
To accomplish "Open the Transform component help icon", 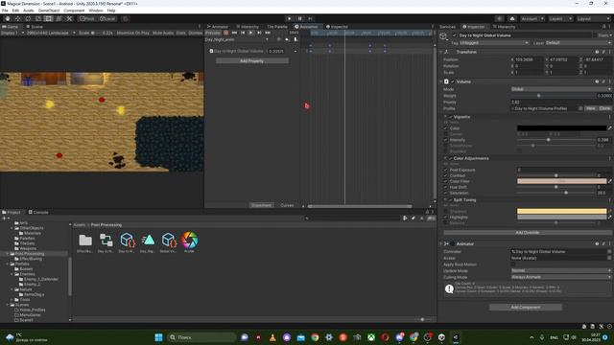I will [597, 52].
